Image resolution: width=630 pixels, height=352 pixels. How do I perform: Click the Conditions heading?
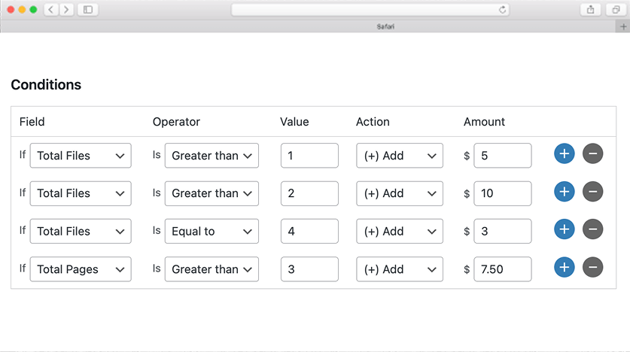(46, 85)
